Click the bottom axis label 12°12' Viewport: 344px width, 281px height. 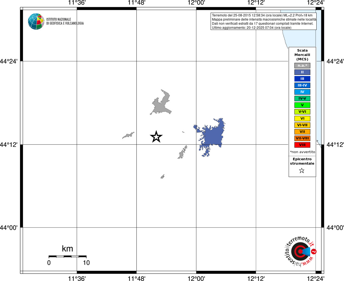(x=256, y=278)
